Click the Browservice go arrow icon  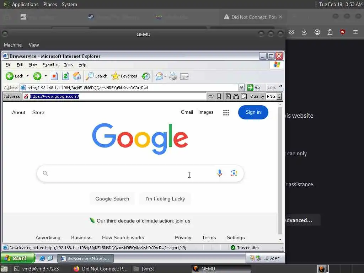pyautogui.click(x=211, y=96)
